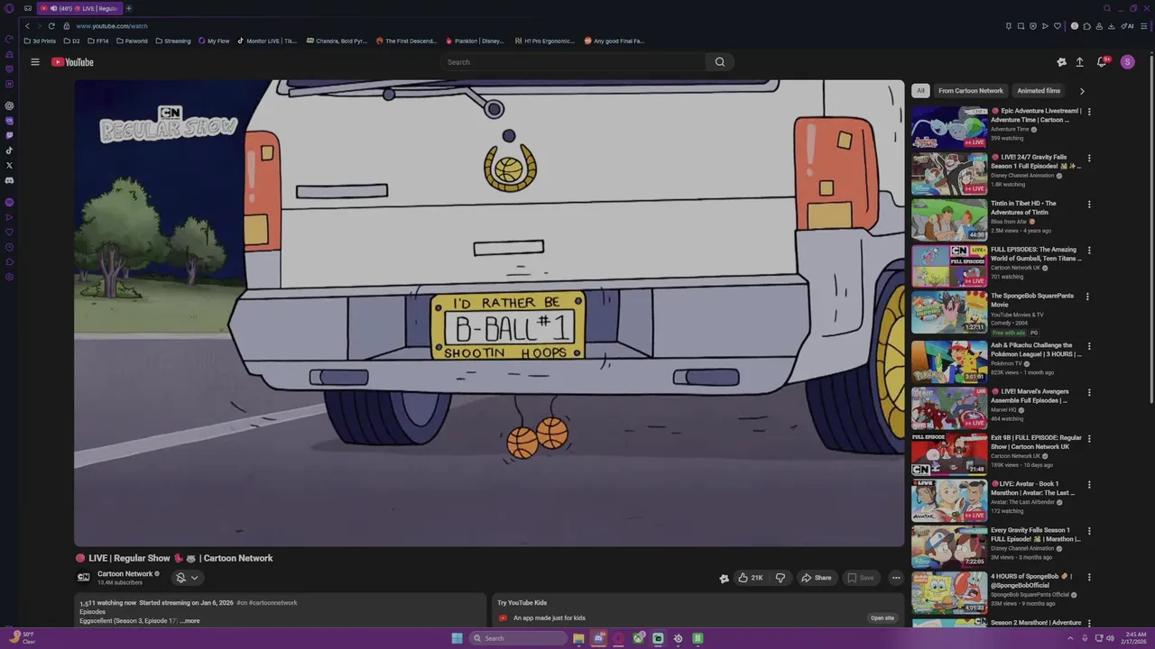1155x649 pixels.
Task: Open the Plankton Disney bookmark
Action: tap(475, 41)
